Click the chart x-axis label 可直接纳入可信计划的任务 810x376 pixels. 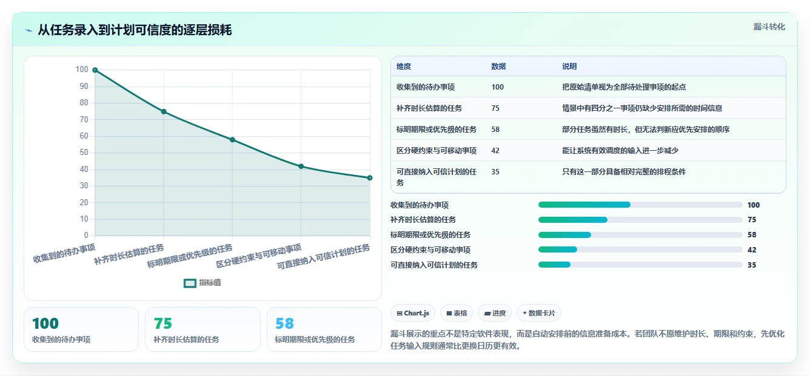[x=324, y=257]
